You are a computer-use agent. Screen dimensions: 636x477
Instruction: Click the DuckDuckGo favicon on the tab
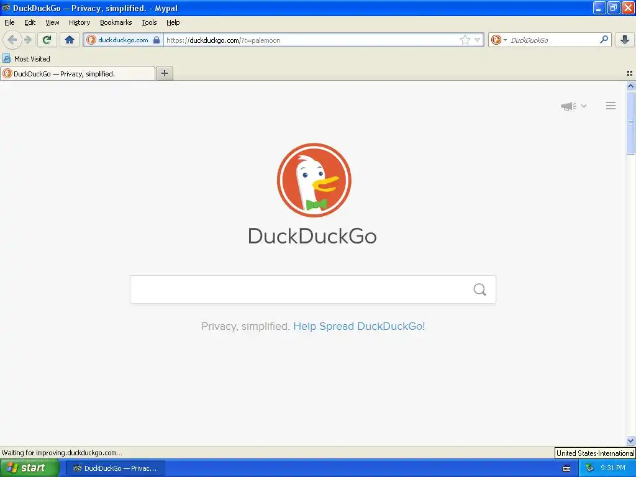pyautogui.click(x=7, y=73)
